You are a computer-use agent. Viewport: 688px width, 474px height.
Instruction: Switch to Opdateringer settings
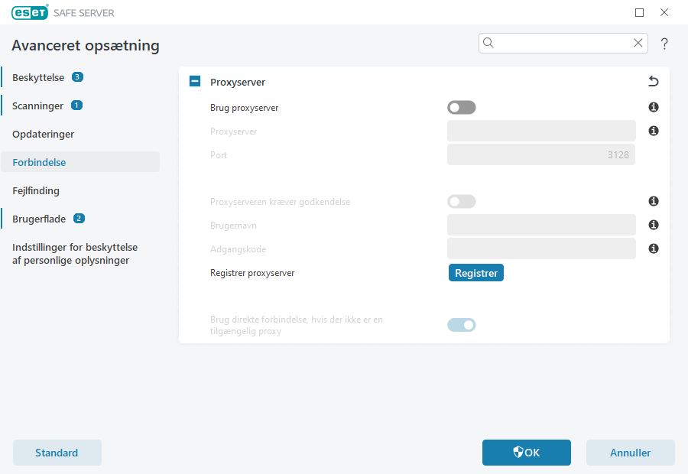[x=42, y=134]
